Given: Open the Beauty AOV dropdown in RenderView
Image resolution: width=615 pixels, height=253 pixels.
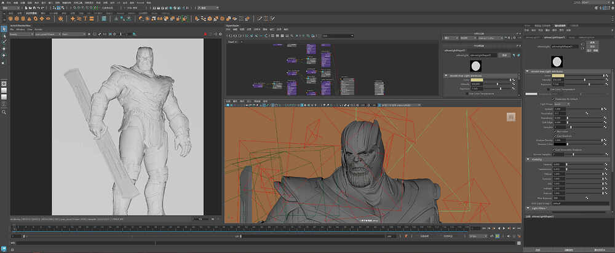Looking at the screenshot, I should pyautogui.click(x=22, y=34).
